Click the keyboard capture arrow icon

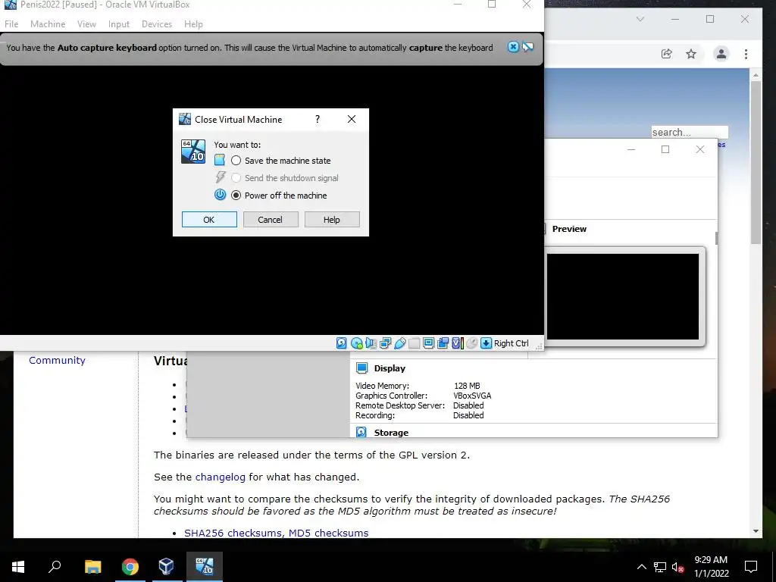tap(486, 343)
